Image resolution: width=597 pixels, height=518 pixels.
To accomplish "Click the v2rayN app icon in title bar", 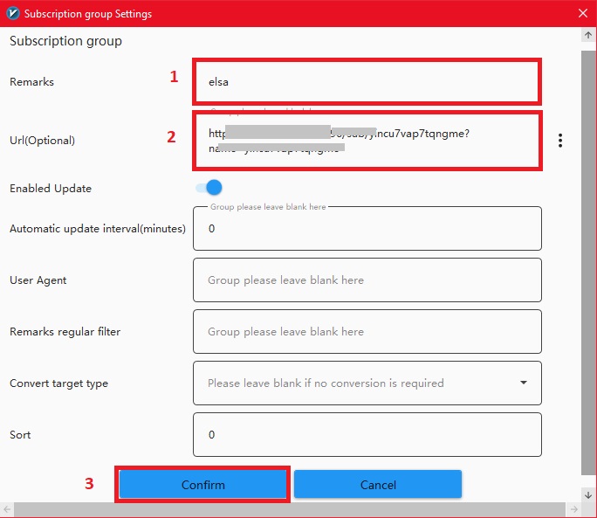I will pyautogui.click(x=12, y=14).
